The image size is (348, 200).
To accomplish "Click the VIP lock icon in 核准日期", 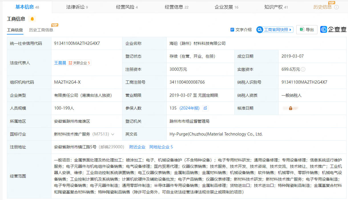I will click(x=290, y=108).
